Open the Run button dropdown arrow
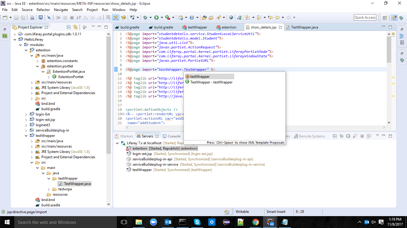The width and height of the screenshot is (407, 228). click(x=162, y=18)
